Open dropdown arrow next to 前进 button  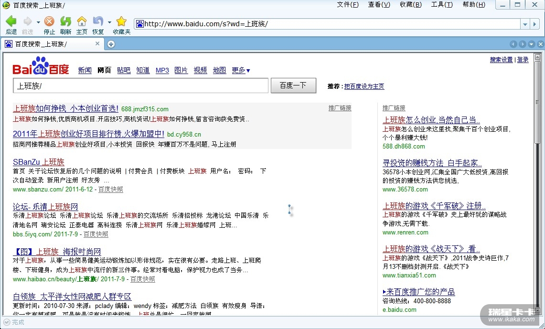point(38,22)
